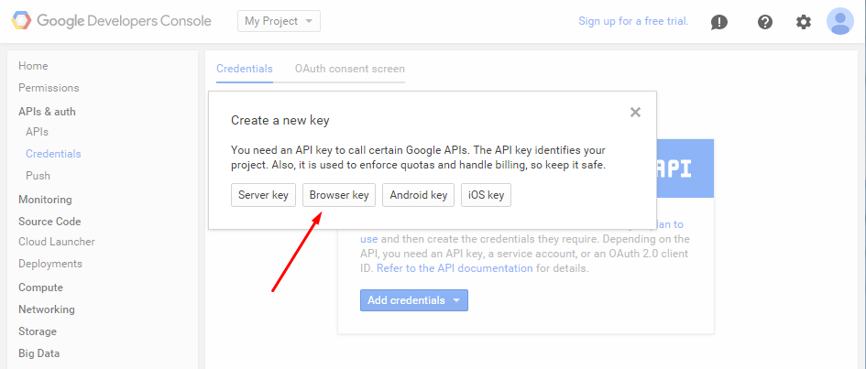Click the Google Developers Console logo

pos(111,21)
